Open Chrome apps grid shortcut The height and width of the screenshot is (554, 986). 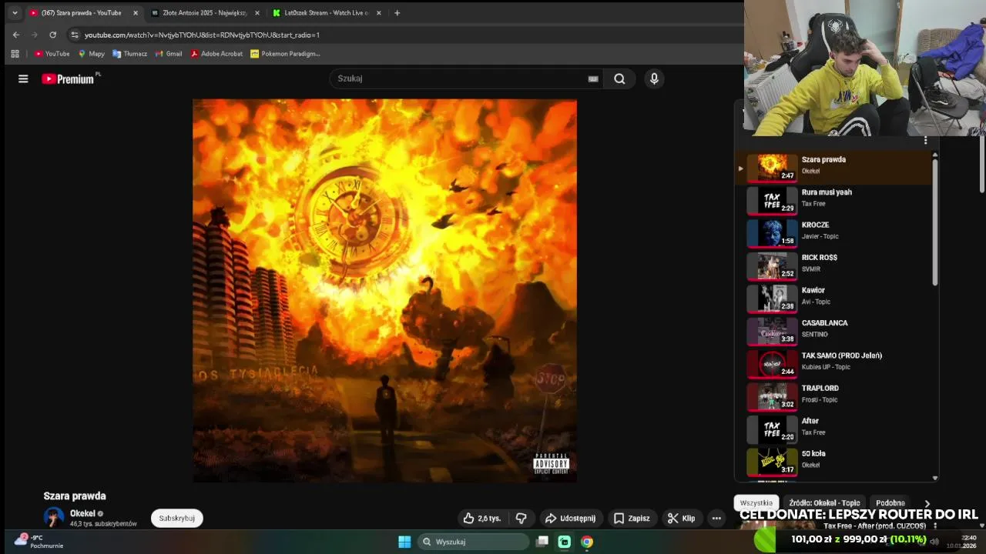pos(15,54)
